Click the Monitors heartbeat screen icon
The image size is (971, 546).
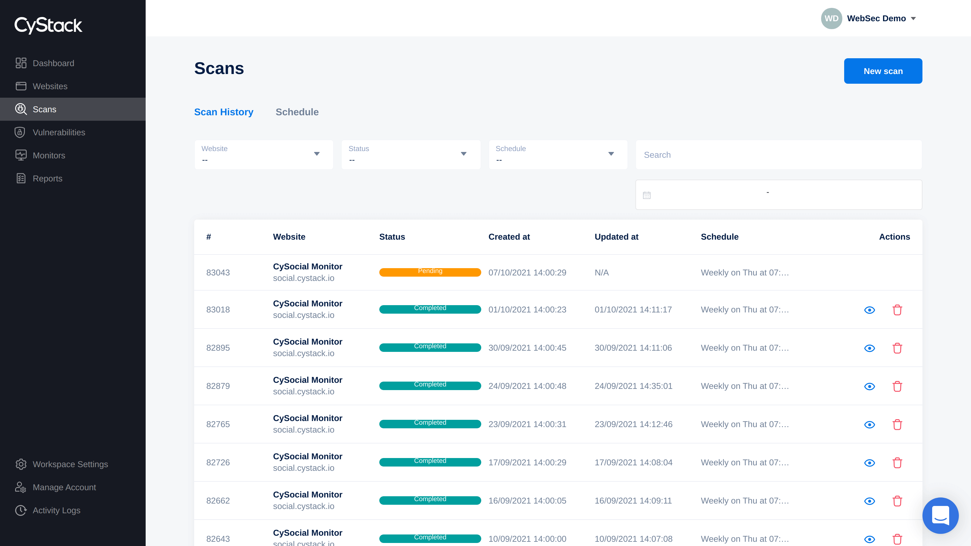21,155
